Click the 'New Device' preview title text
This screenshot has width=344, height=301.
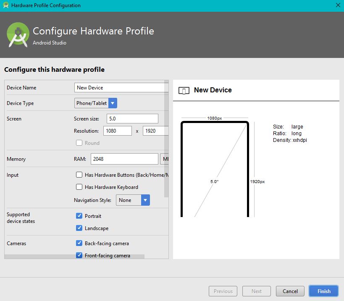(x=213, y=90)
